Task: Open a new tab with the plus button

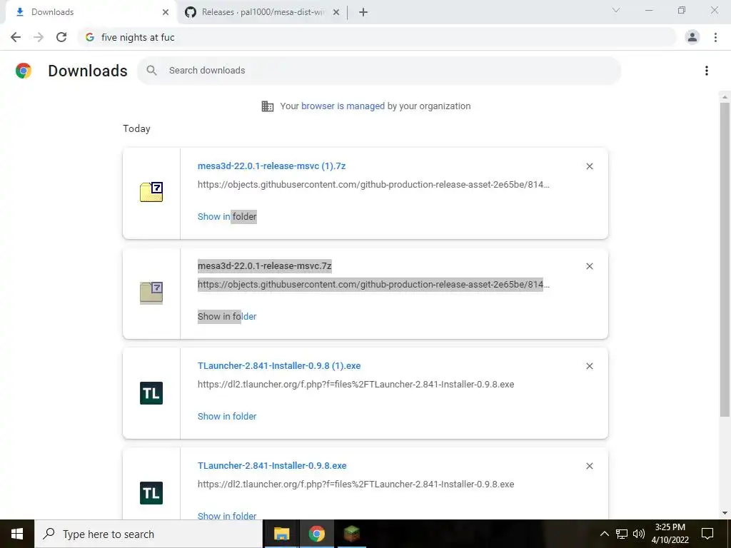Action: (x=363, y=12)
